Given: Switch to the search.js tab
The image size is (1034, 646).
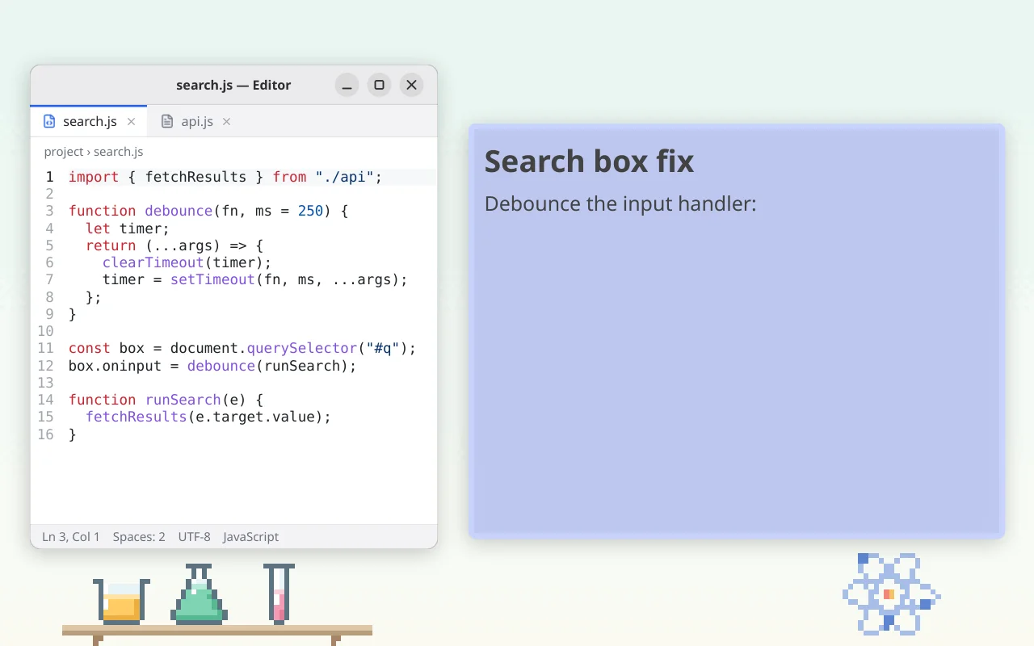Looking at the screenshot, I should click(89, 122).
